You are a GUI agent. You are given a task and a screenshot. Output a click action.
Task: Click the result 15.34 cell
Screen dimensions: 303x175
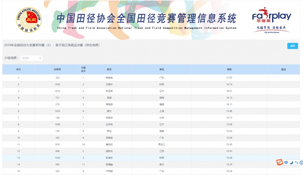click(x=229, y=171)
